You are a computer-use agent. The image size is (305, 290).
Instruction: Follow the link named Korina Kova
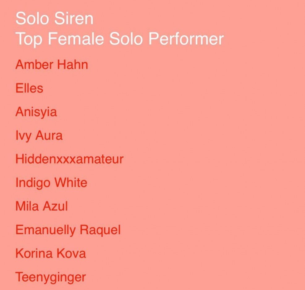click(51, 253)
